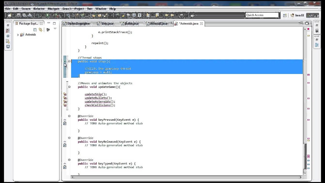Switch to the Ship.java editor tab
Screen dimensions: 325x183
105,23
